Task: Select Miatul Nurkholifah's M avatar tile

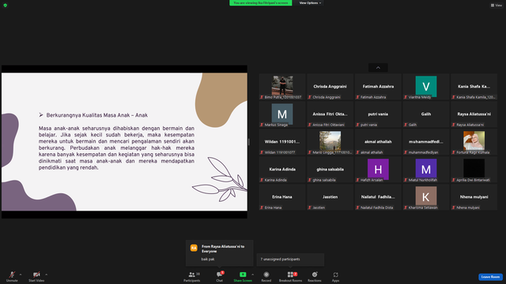Action: pyautogui.click(x=426, y=170)
